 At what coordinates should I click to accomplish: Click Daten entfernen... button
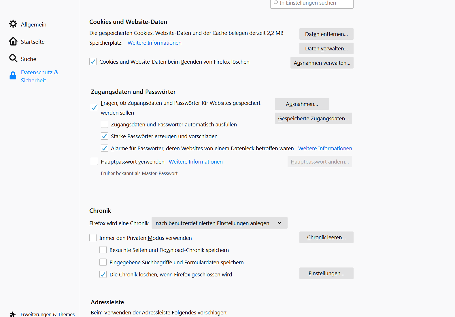tap(326, 34)
